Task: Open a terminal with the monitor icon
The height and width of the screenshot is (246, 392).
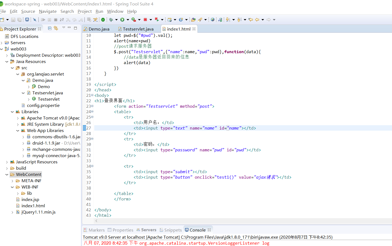Action: 27,20
